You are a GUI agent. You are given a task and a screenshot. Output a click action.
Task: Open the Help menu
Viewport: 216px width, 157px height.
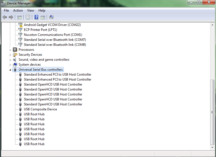(x=42, y=10)
